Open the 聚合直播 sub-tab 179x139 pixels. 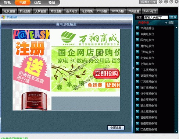(25, 11)
